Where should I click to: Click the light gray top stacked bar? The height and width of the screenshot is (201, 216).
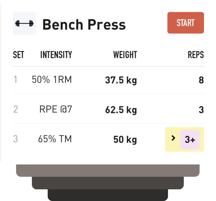[x=108, y=170]
